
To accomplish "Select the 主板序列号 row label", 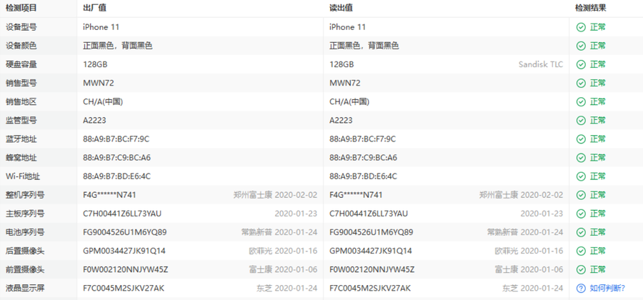I will click(x=24, y=214).
